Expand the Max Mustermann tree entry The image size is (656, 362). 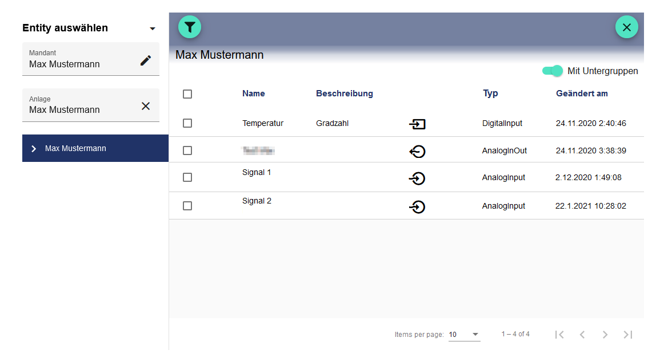34,148
